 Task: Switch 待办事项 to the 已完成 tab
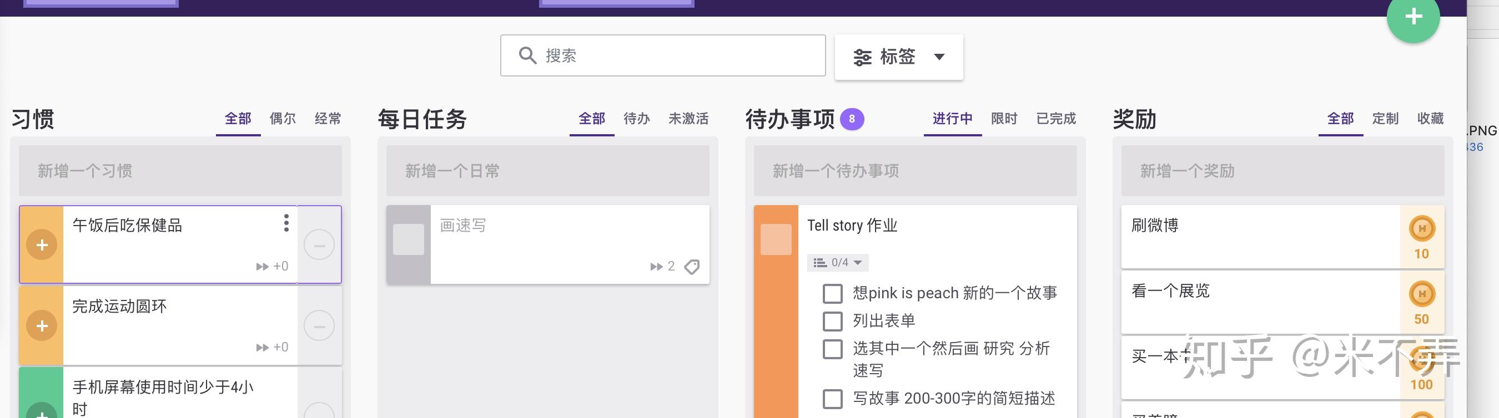point(1056,119)
